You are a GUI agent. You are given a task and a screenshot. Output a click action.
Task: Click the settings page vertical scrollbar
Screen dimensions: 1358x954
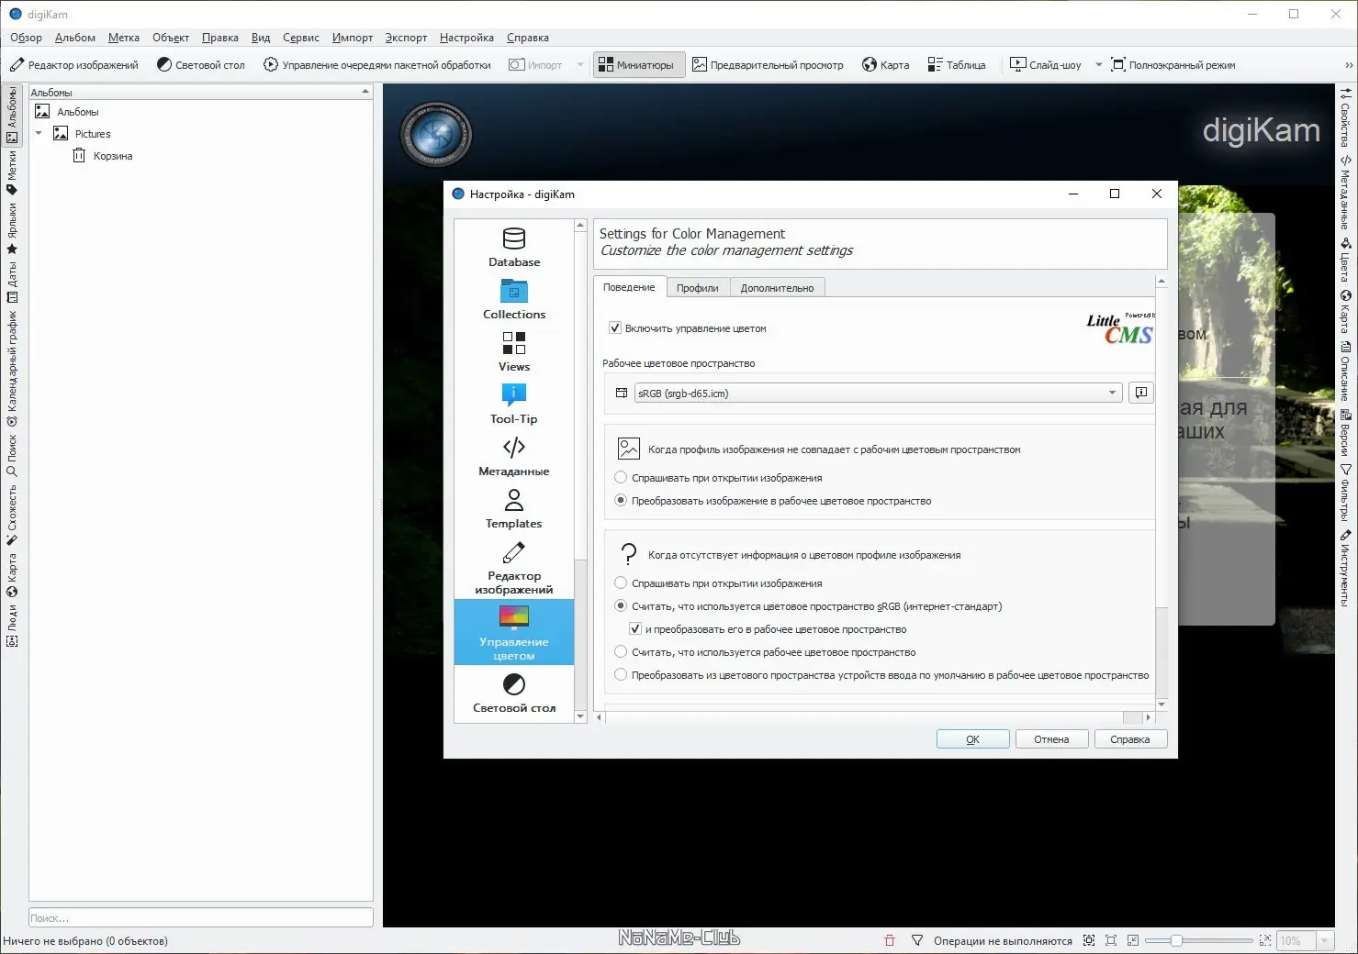click(x=1162, y=493)
